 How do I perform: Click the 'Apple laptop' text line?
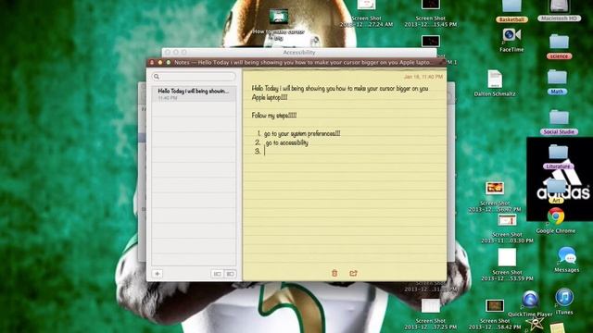[x=270, y=97]
